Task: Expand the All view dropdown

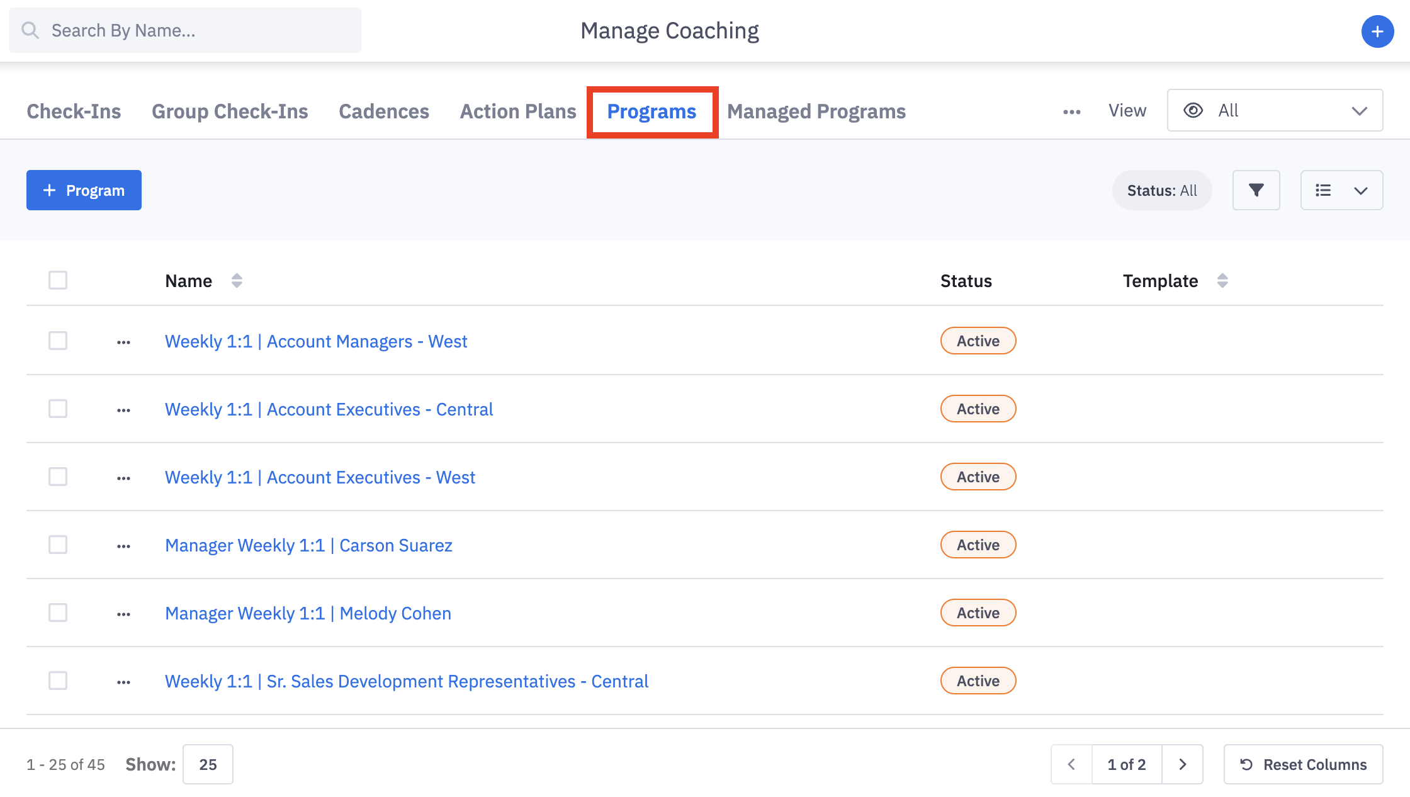Action: [1275, 110]
